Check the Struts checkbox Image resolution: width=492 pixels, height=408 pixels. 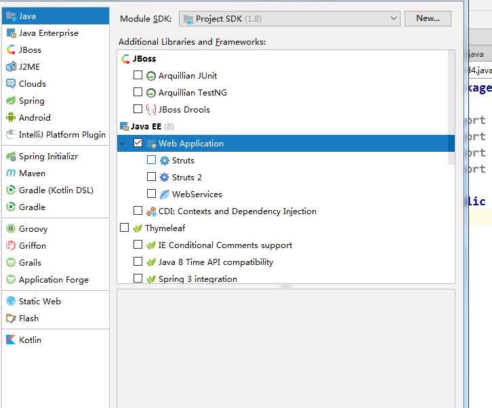click(151, 160)
